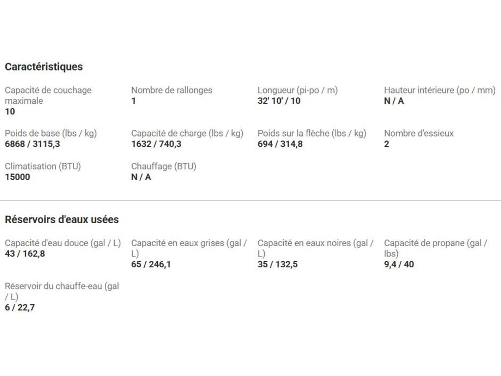Click the Nombre de rallonges label

[x=172, y=90]
